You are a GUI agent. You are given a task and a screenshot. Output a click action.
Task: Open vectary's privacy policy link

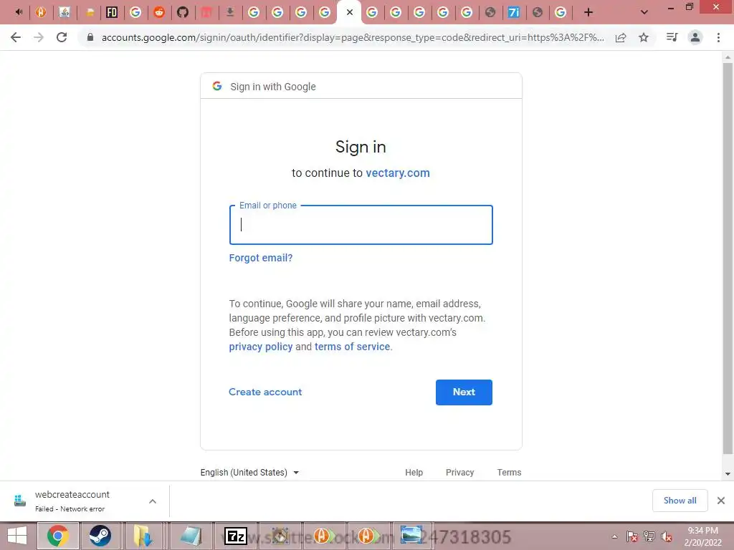pyautogui.click(x=261, y=347)
